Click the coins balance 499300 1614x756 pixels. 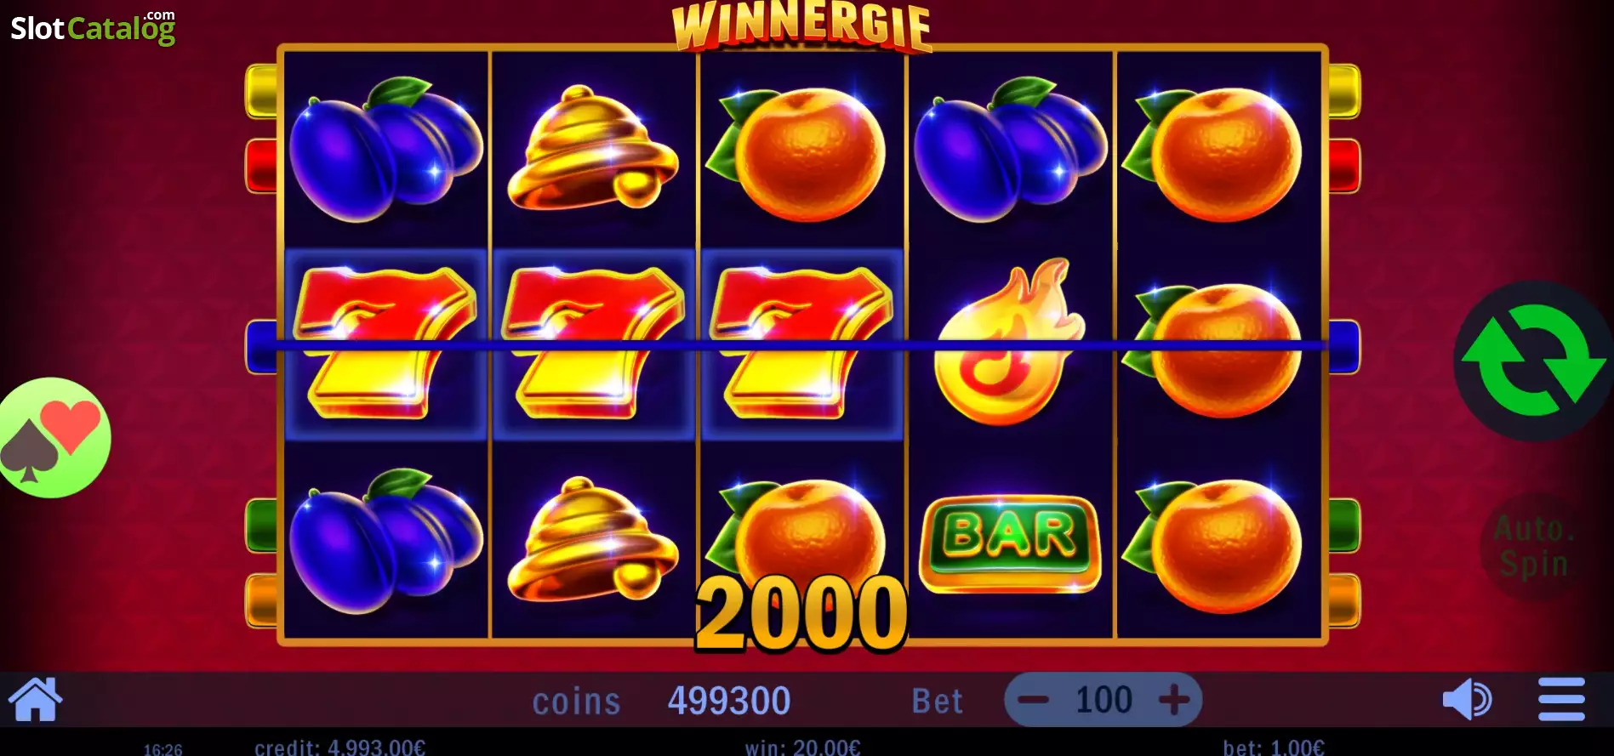pyautogui.click(x=729, y=701)
